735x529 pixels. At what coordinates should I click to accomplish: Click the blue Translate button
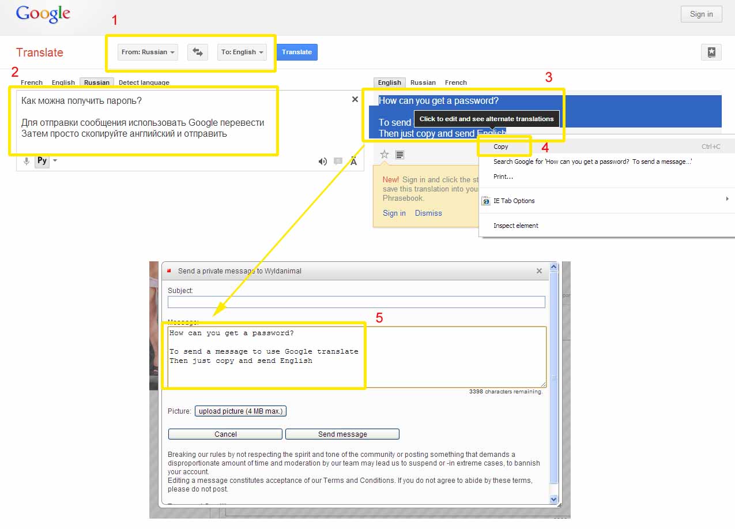[x=297, y=52]
